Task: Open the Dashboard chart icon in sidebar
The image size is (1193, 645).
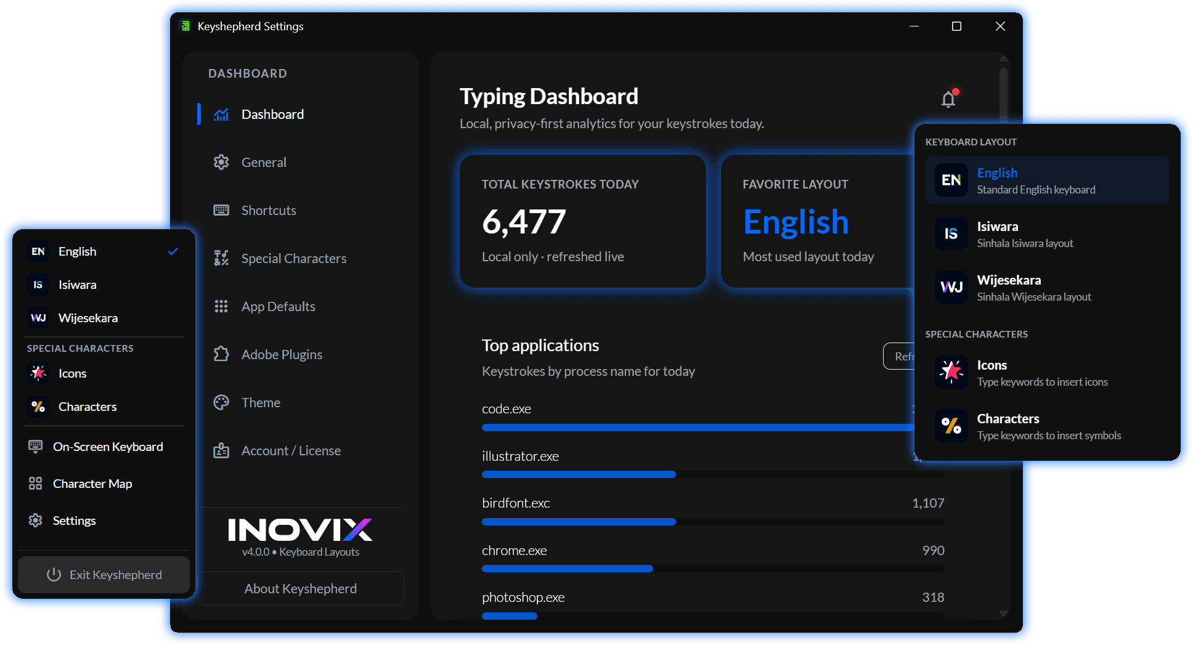Action: pyautogui.click(x=221, y=115)
